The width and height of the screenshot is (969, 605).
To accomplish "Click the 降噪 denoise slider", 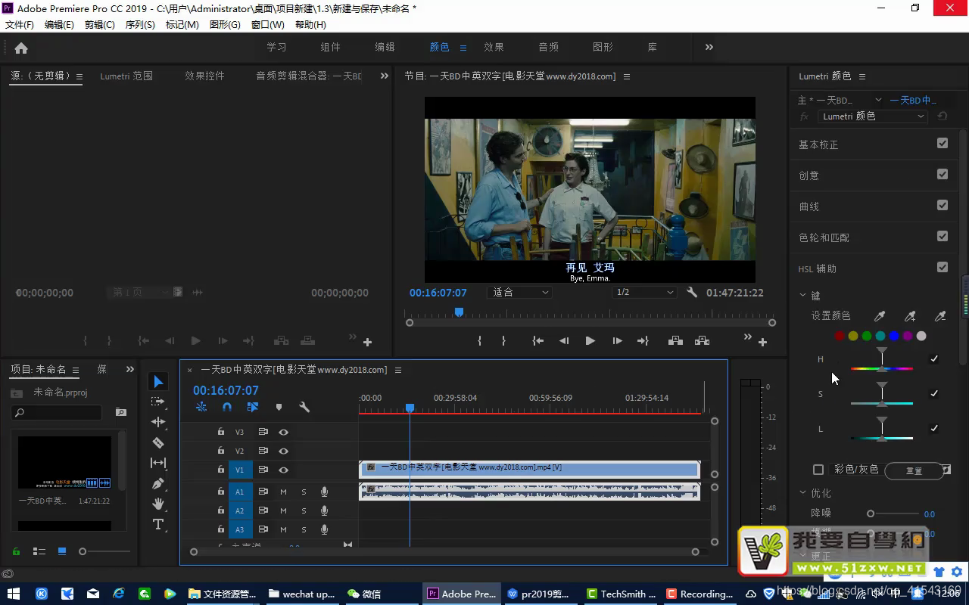I will pos(894,513).
